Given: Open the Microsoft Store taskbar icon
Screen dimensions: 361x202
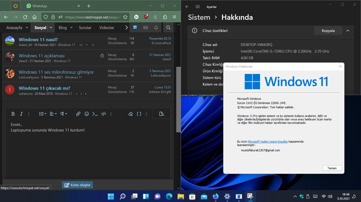Looking at the screenshot, I should (x=192, y=196).
